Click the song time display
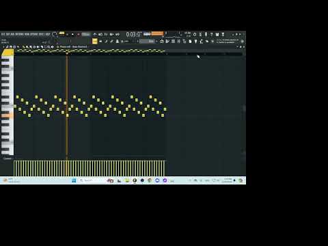 coord(134,34)
